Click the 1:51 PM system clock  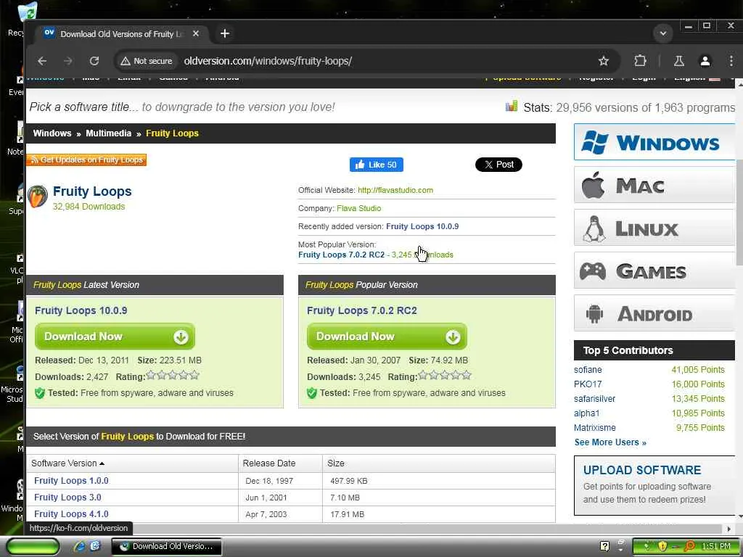tap(716, 546)
